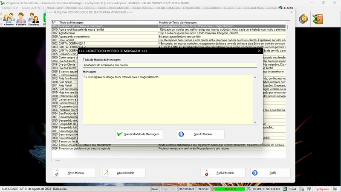Select row 0002 CARTA COBRANÇA 1
341x192 pixels.
click(168, 44)
